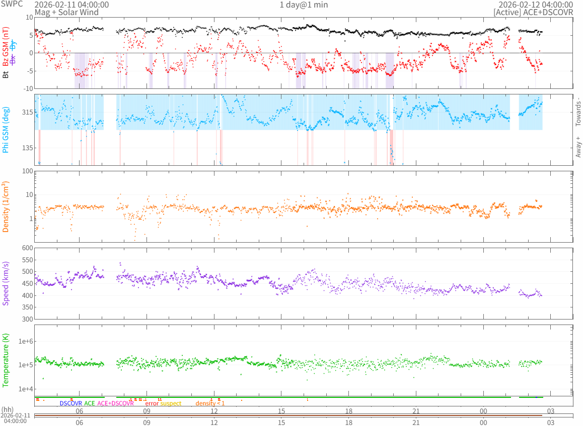
Task: Click the orange 'density <1' legend entry
Action: (210, 403)
